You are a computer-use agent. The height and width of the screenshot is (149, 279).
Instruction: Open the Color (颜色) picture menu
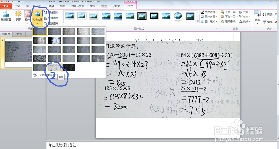[x=27, y=16]
